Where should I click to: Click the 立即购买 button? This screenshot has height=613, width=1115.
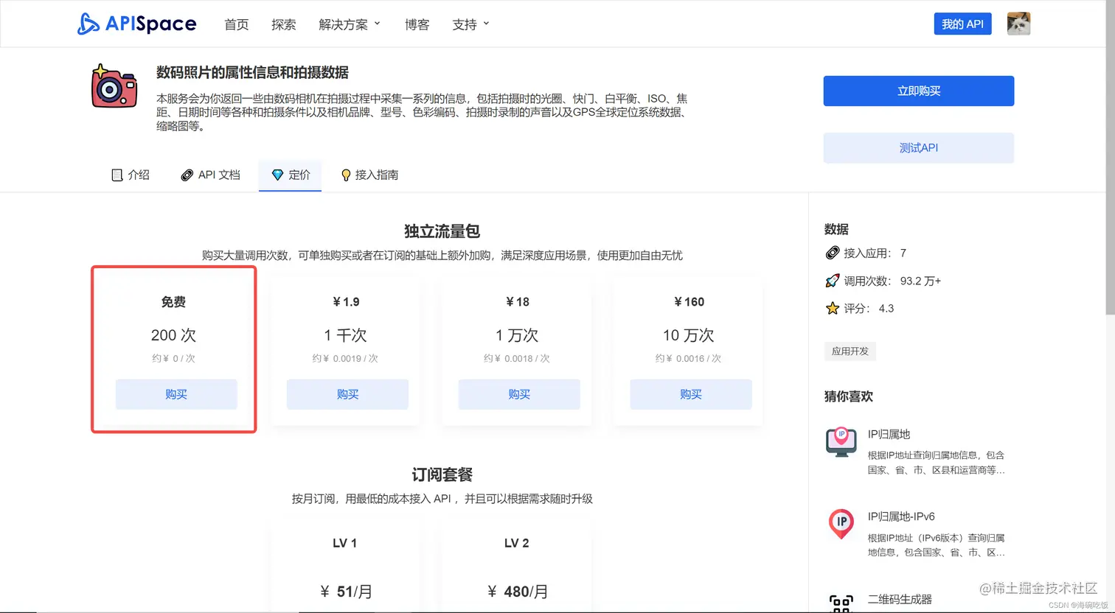(918, 91)
